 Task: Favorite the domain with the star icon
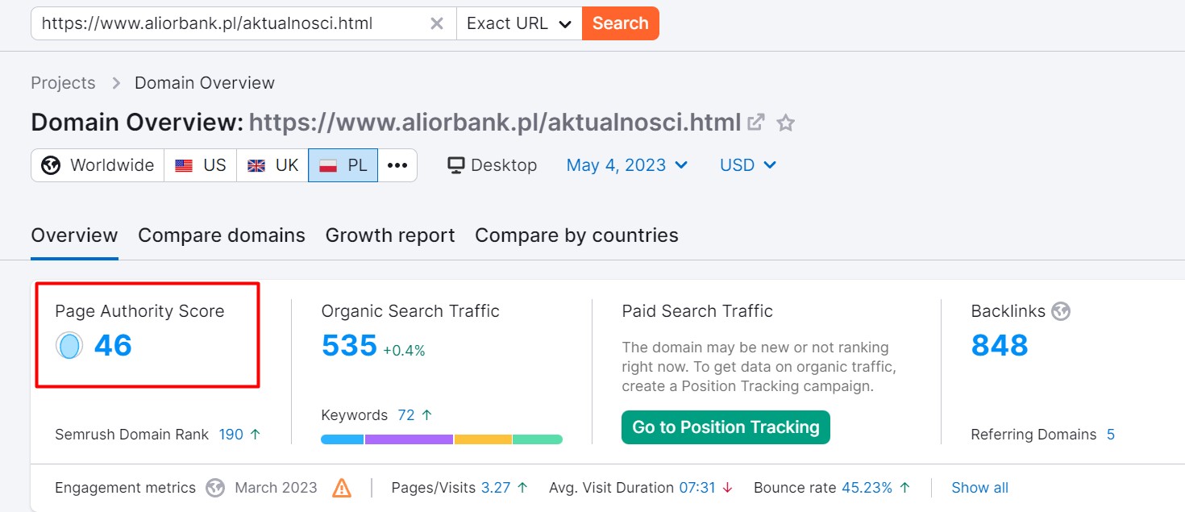785,123
